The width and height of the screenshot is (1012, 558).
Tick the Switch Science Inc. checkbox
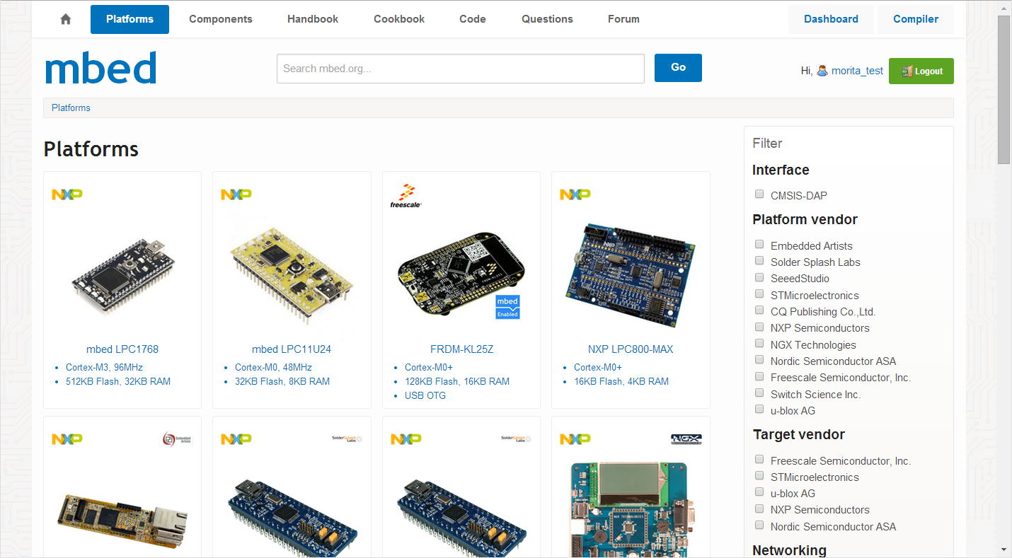(x=759, y=393)
